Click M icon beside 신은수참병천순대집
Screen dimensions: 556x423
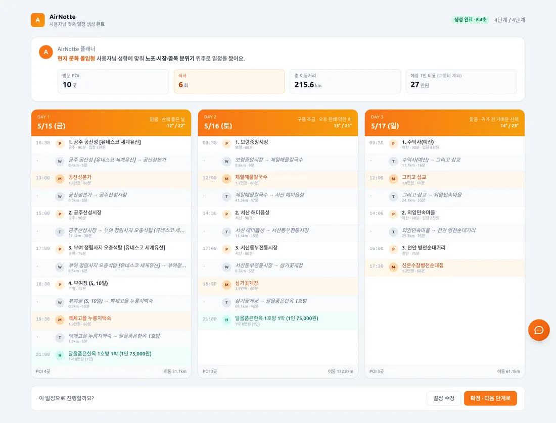click(393, 267)
